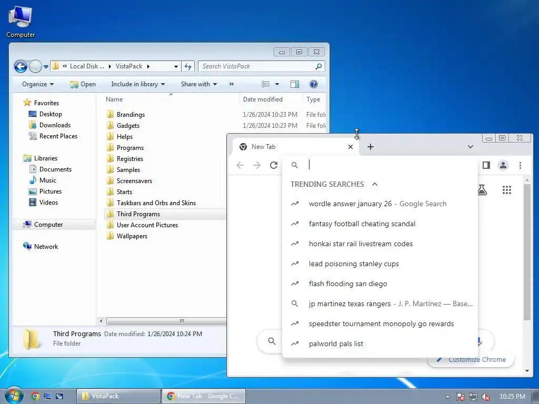
Task: Select the Screensavers folder
Action: point(129,181)
